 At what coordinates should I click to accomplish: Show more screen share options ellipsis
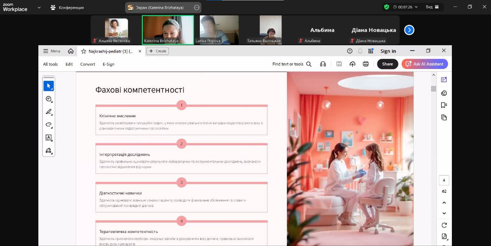(196, 7)
